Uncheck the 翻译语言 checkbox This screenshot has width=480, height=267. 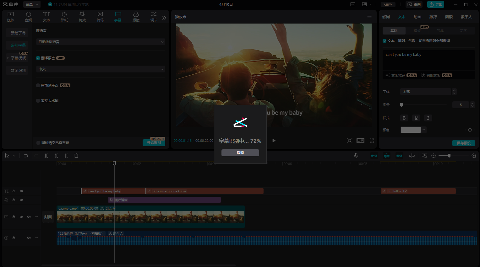pos(38,58)
